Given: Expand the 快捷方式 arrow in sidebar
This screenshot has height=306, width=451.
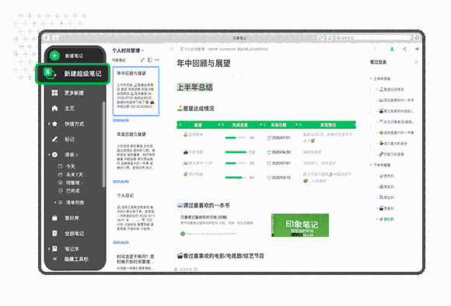Looking at the screenshot, I should [49, 123].
